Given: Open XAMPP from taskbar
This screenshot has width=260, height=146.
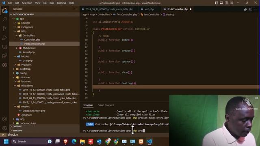Looking at the screenshot, I should click(141, 142).
